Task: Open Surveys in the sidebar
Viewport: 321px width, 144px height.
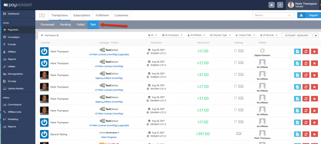Action: 17,81
